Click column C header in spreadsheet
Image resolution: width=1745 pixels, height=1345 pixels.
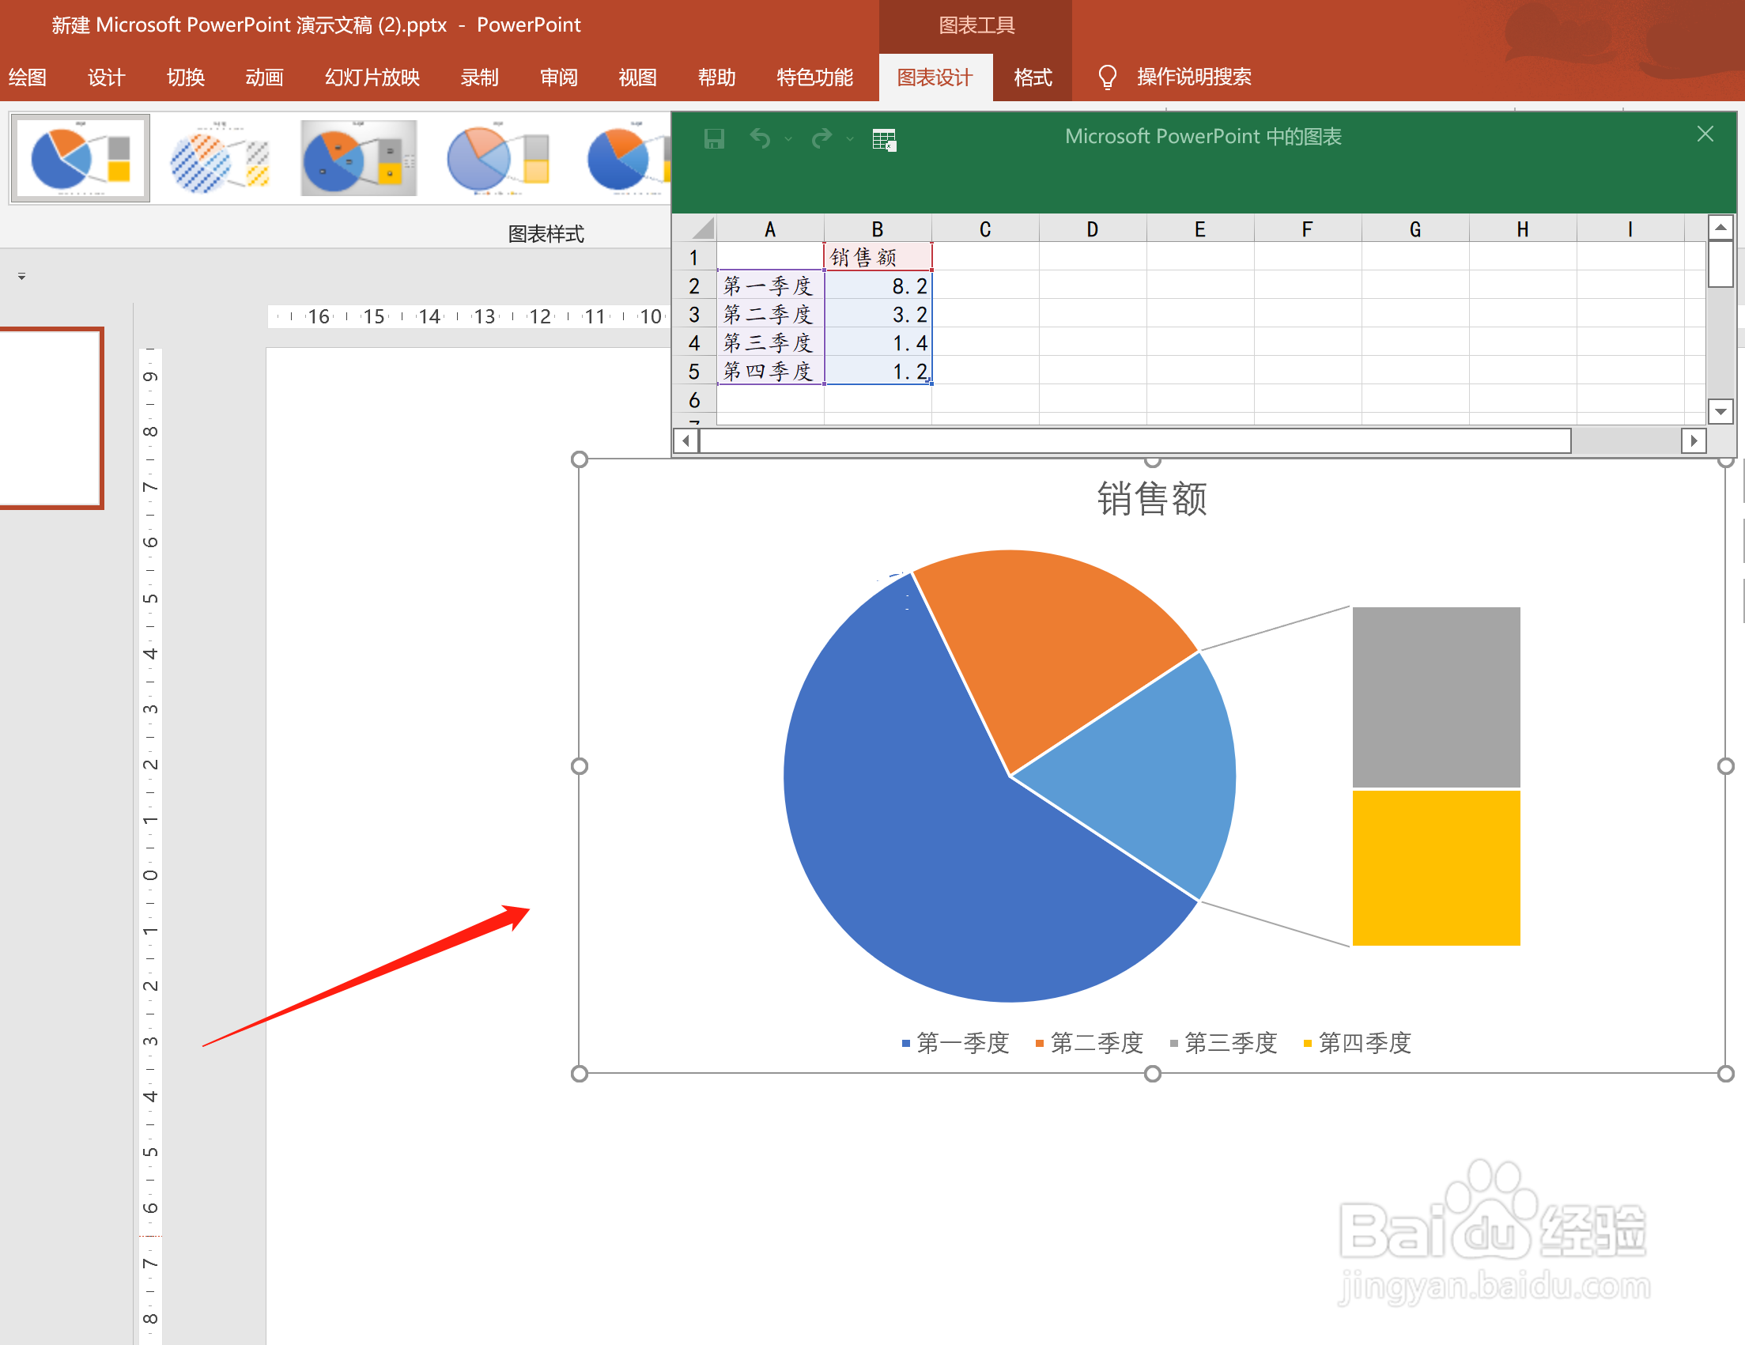(985, 229)
